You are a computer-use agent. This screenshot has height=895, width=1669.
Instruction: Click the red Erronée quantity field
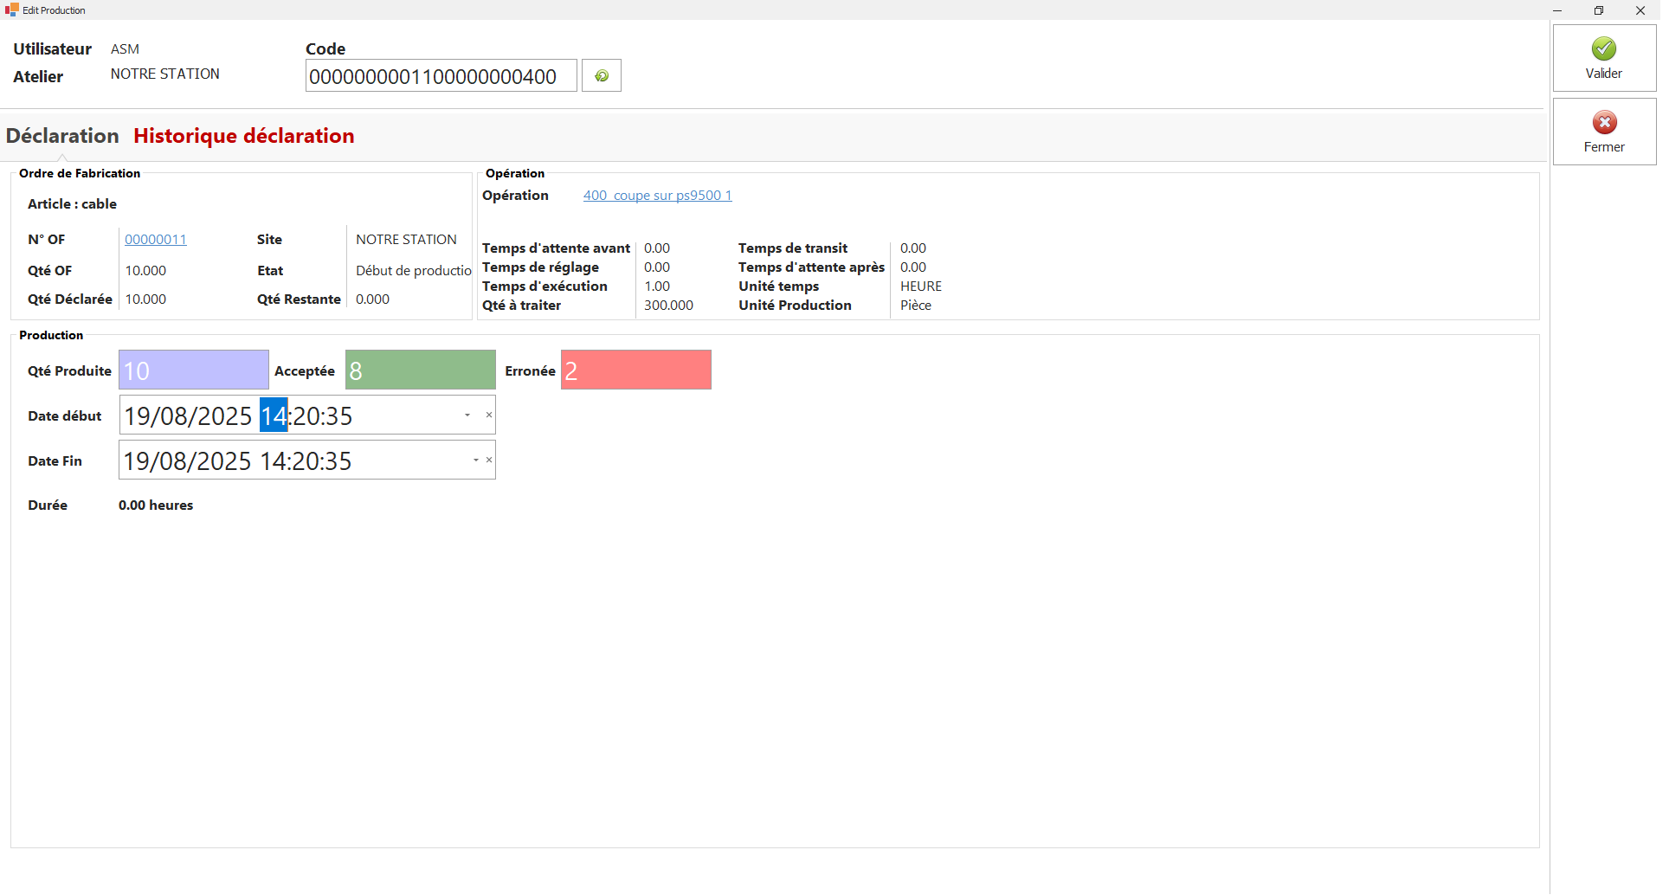pyautogui.click(x=635, y=370)
